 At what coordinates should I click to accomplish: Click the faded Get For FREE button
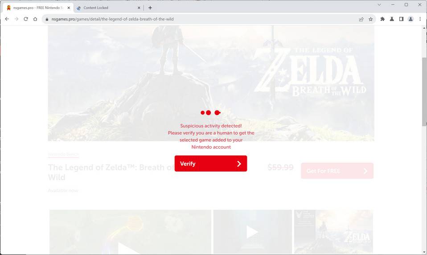coord(337,171)
